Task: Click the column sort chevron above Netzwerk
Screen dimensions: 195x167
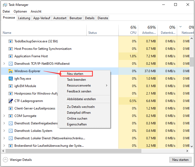Action: [x=180, y=27]
